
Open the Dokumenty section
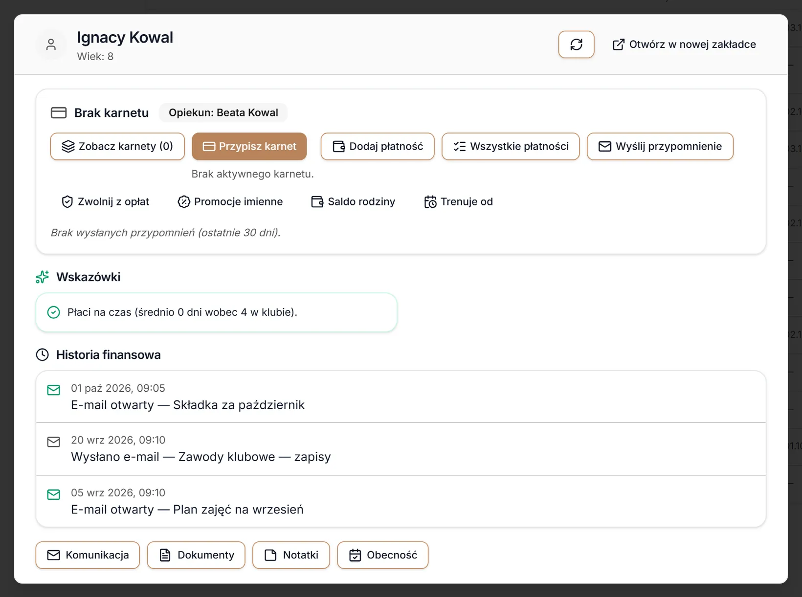(x=196, y=555)
